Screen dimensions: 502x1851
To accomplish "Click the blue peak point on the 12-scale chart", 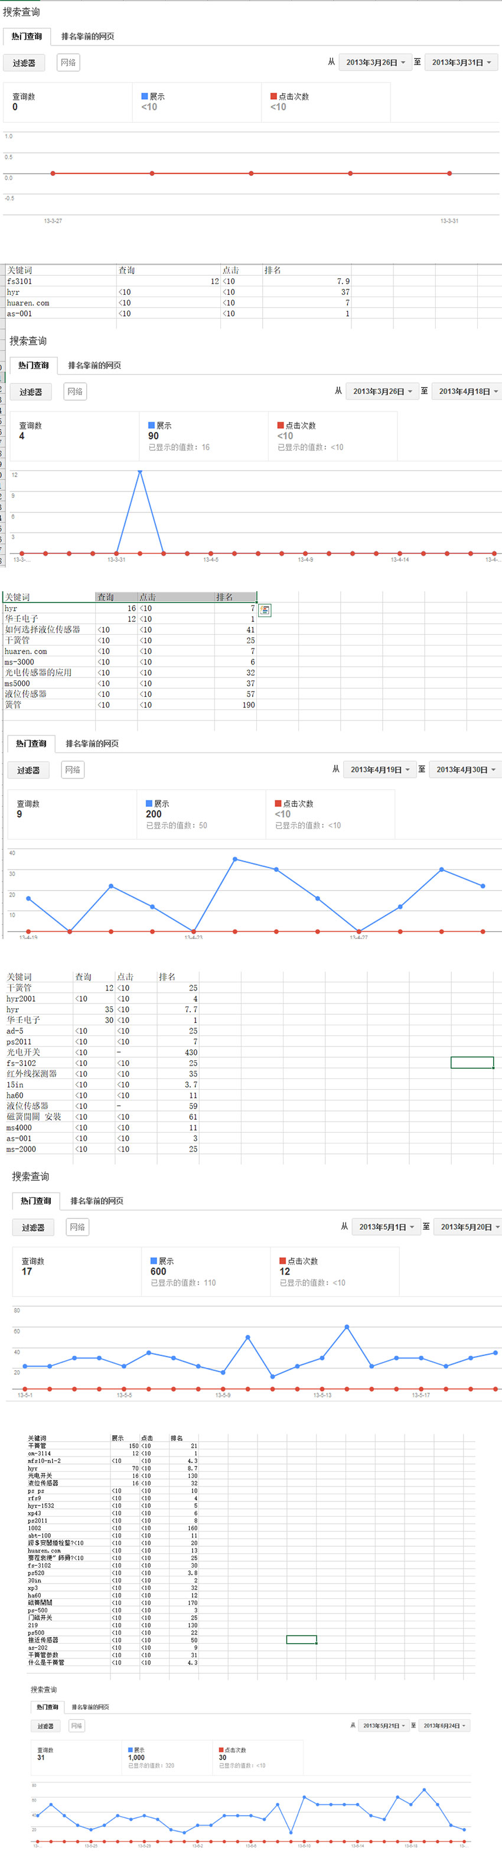I will pyautogui.click(x=140, y=472).
